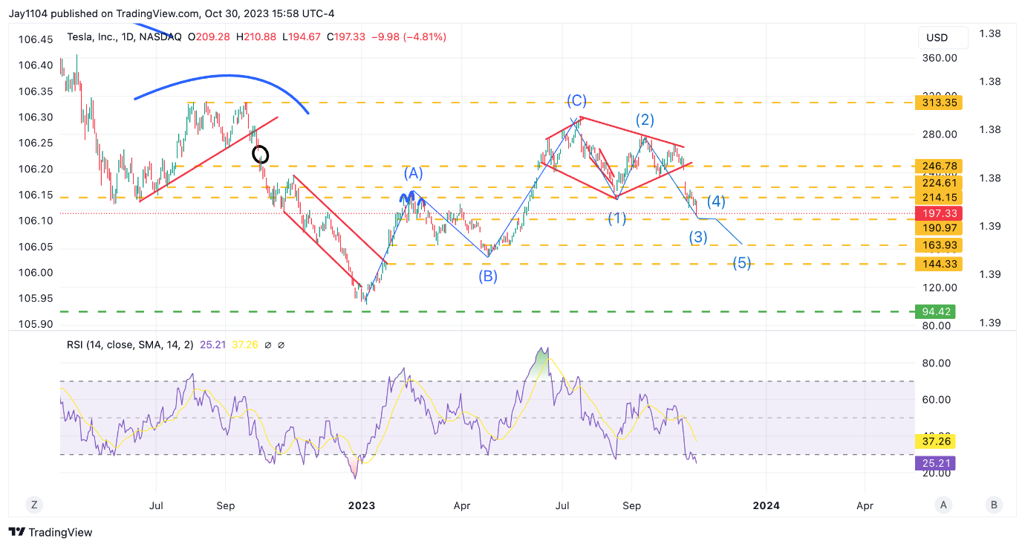This screenshot has width=1025, height=547.
Task: Select the (4) wave label
Action: (716, 201)
